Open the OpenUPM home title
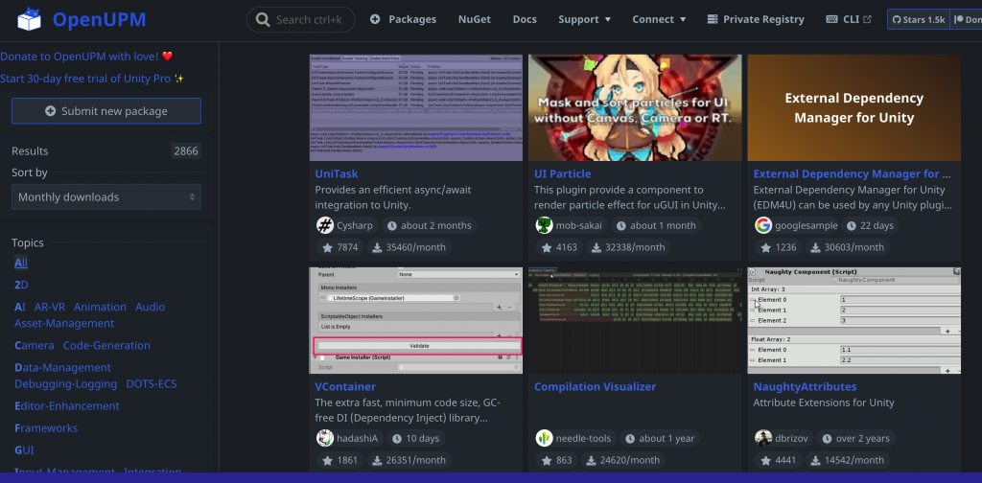982x483 pixels. click(x=99, y=19)
